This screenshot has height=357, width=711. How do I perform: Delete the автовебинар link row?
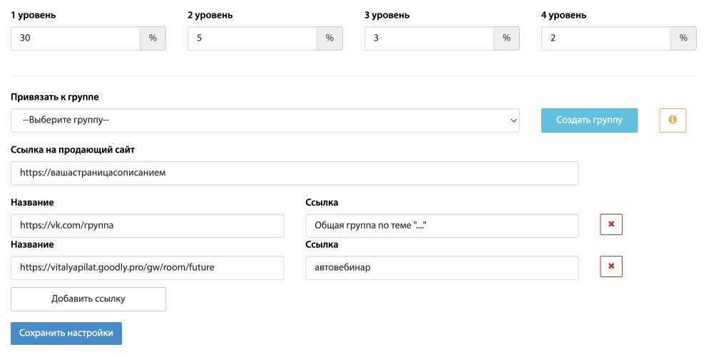coord(611,267)
